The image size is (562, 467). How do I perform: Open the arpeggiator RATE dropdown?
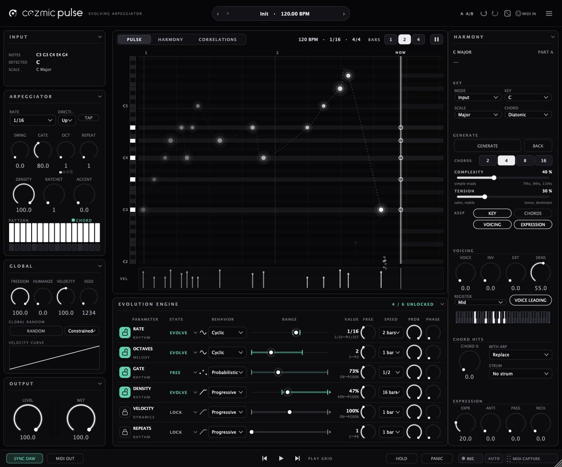click(32, 120)
